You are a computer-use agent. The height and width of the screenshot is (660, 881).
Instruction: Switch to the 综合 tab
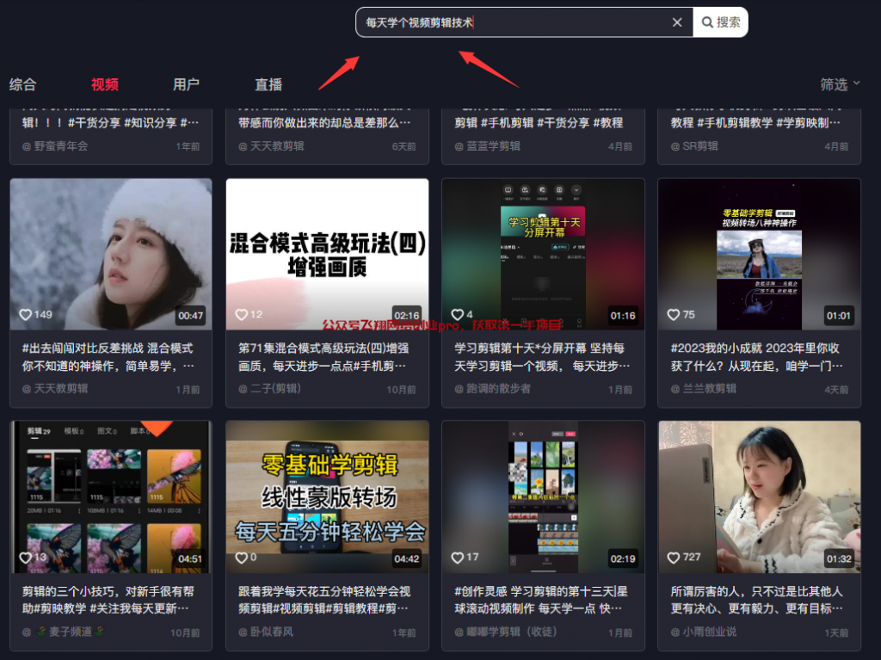pyautogui.click(x=23, y=84)
